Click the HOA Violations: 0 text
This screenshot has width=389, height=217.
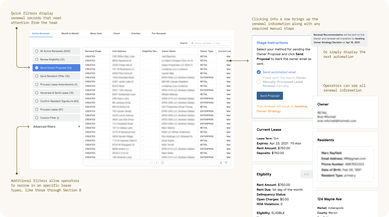click(x=270, y=204)
